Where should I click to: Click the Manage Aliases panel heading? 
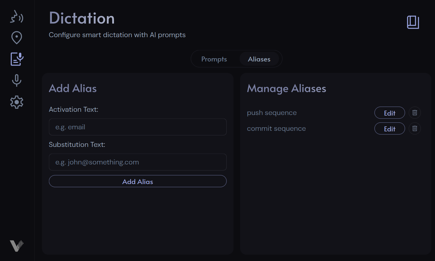[x=286, y=89]
